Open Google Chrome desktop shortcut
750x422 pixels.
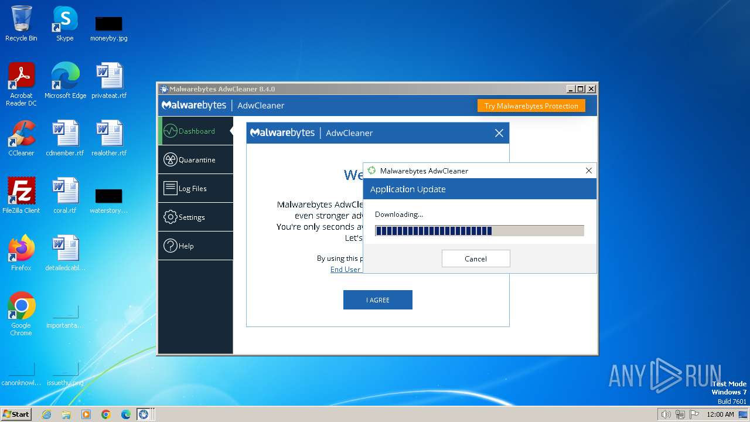pos(21,314)
